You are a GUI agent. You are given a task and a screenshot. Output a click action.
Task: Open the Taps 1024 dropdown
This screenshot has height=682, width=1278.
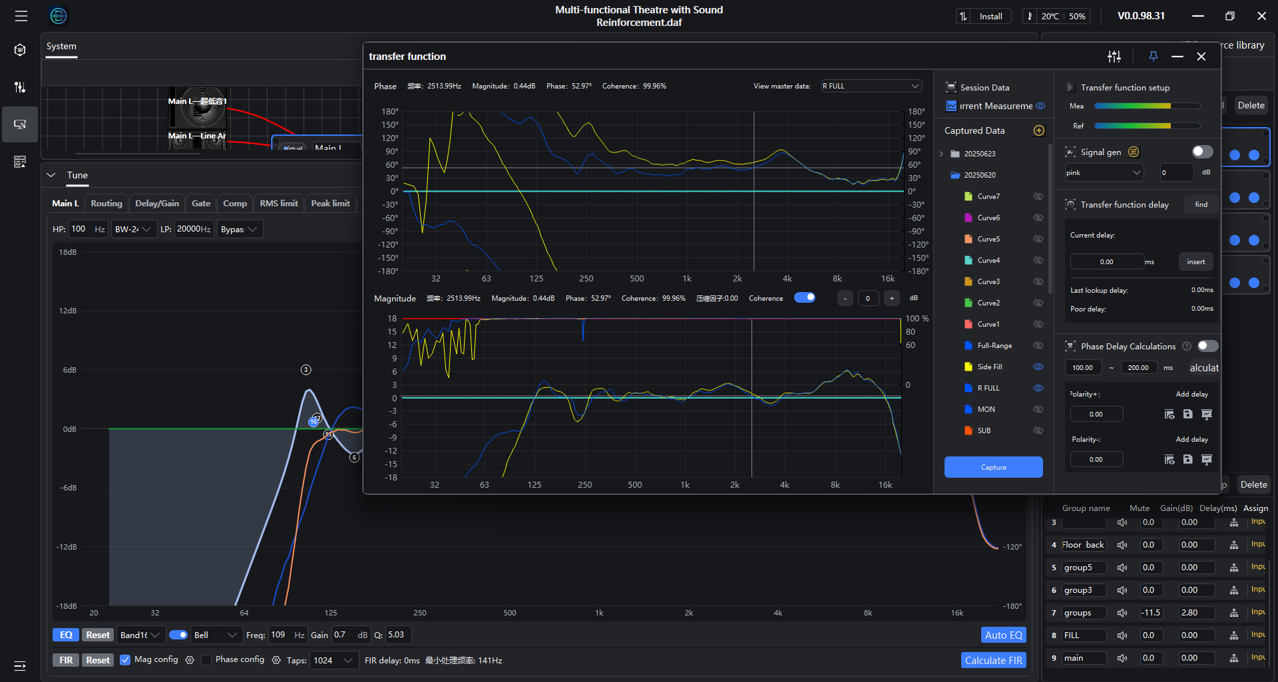(333, 660)
